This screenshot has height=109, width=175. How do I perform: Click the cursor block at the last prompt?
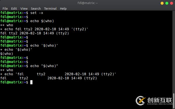[32, 82]
